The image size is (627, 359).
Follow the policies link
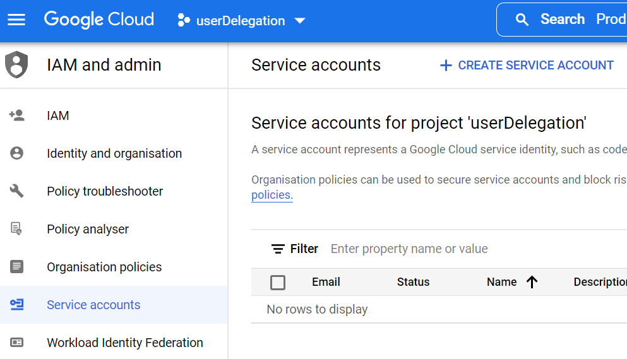[x=272, y=195]
